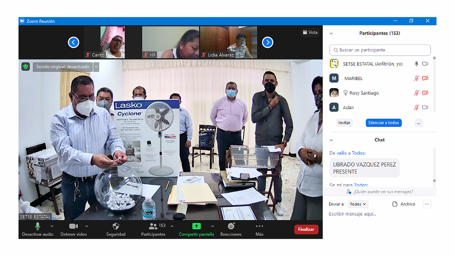Viewport: 455px width, 256px height.
Task: Show next video thumbnails with right arrow
Action: 268,42
